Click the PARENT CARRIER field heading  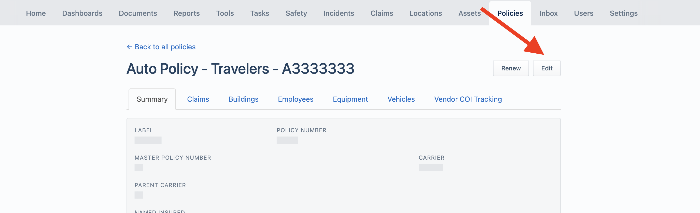(x=160, y=185)
